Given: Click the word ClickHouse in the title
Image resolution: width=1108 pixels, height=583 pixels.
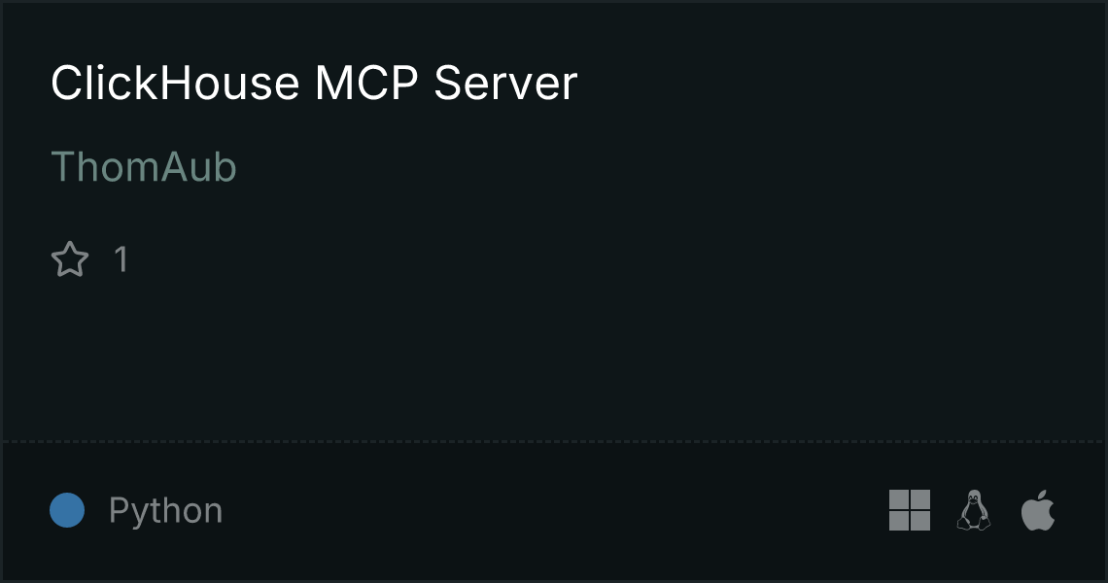Looking at the screenshot, I should coord(175,83).
